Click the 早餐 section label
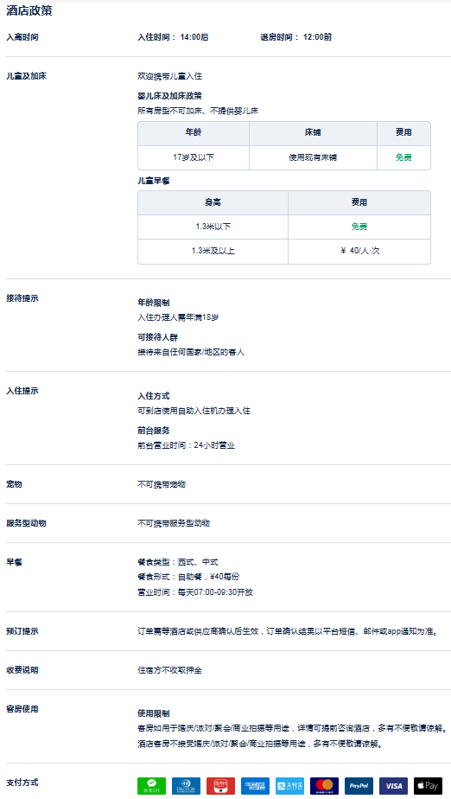Viewport: 451px width, 799px height. pyautogui.click(x=14, y=563)
